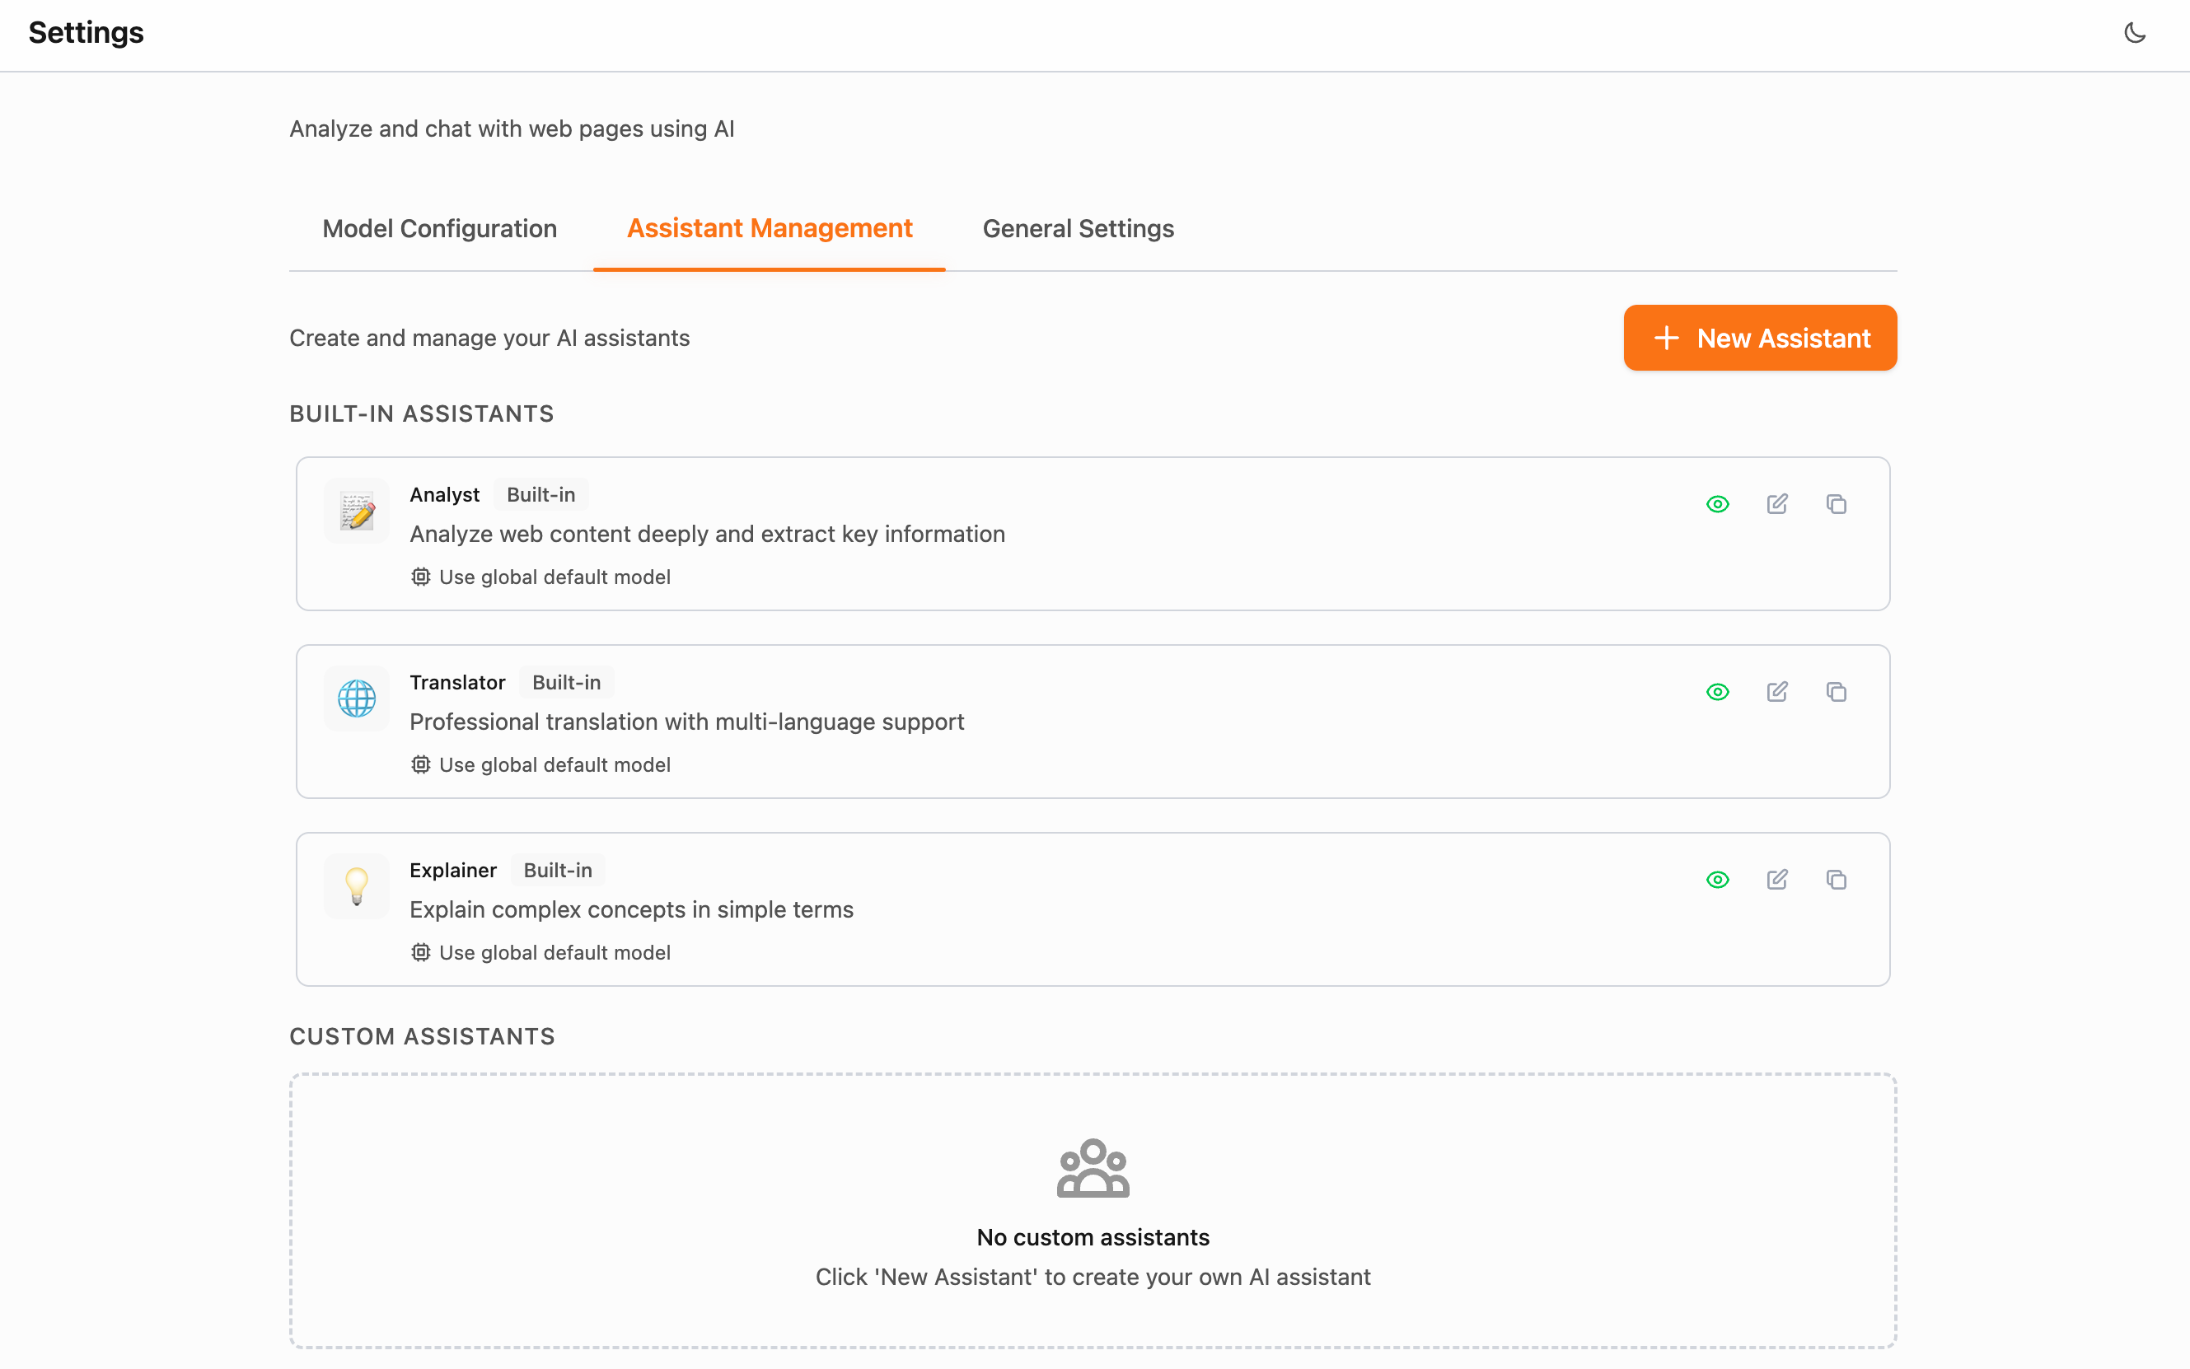Toggle dark mode moon icon
The image size is (2190, 1369).
coord(2134,34)
